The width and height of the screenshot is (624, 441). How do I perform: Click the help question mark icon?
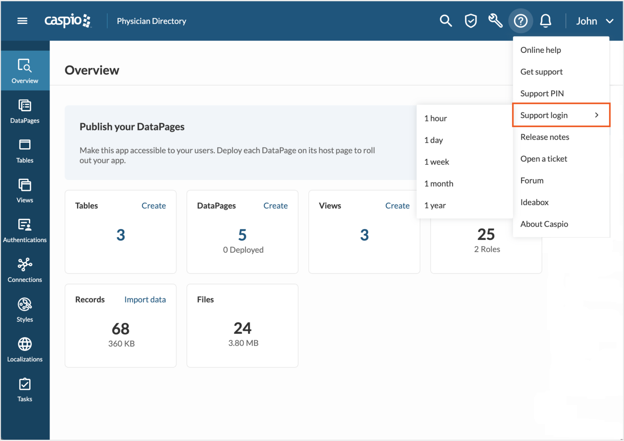tap(520, 21)
